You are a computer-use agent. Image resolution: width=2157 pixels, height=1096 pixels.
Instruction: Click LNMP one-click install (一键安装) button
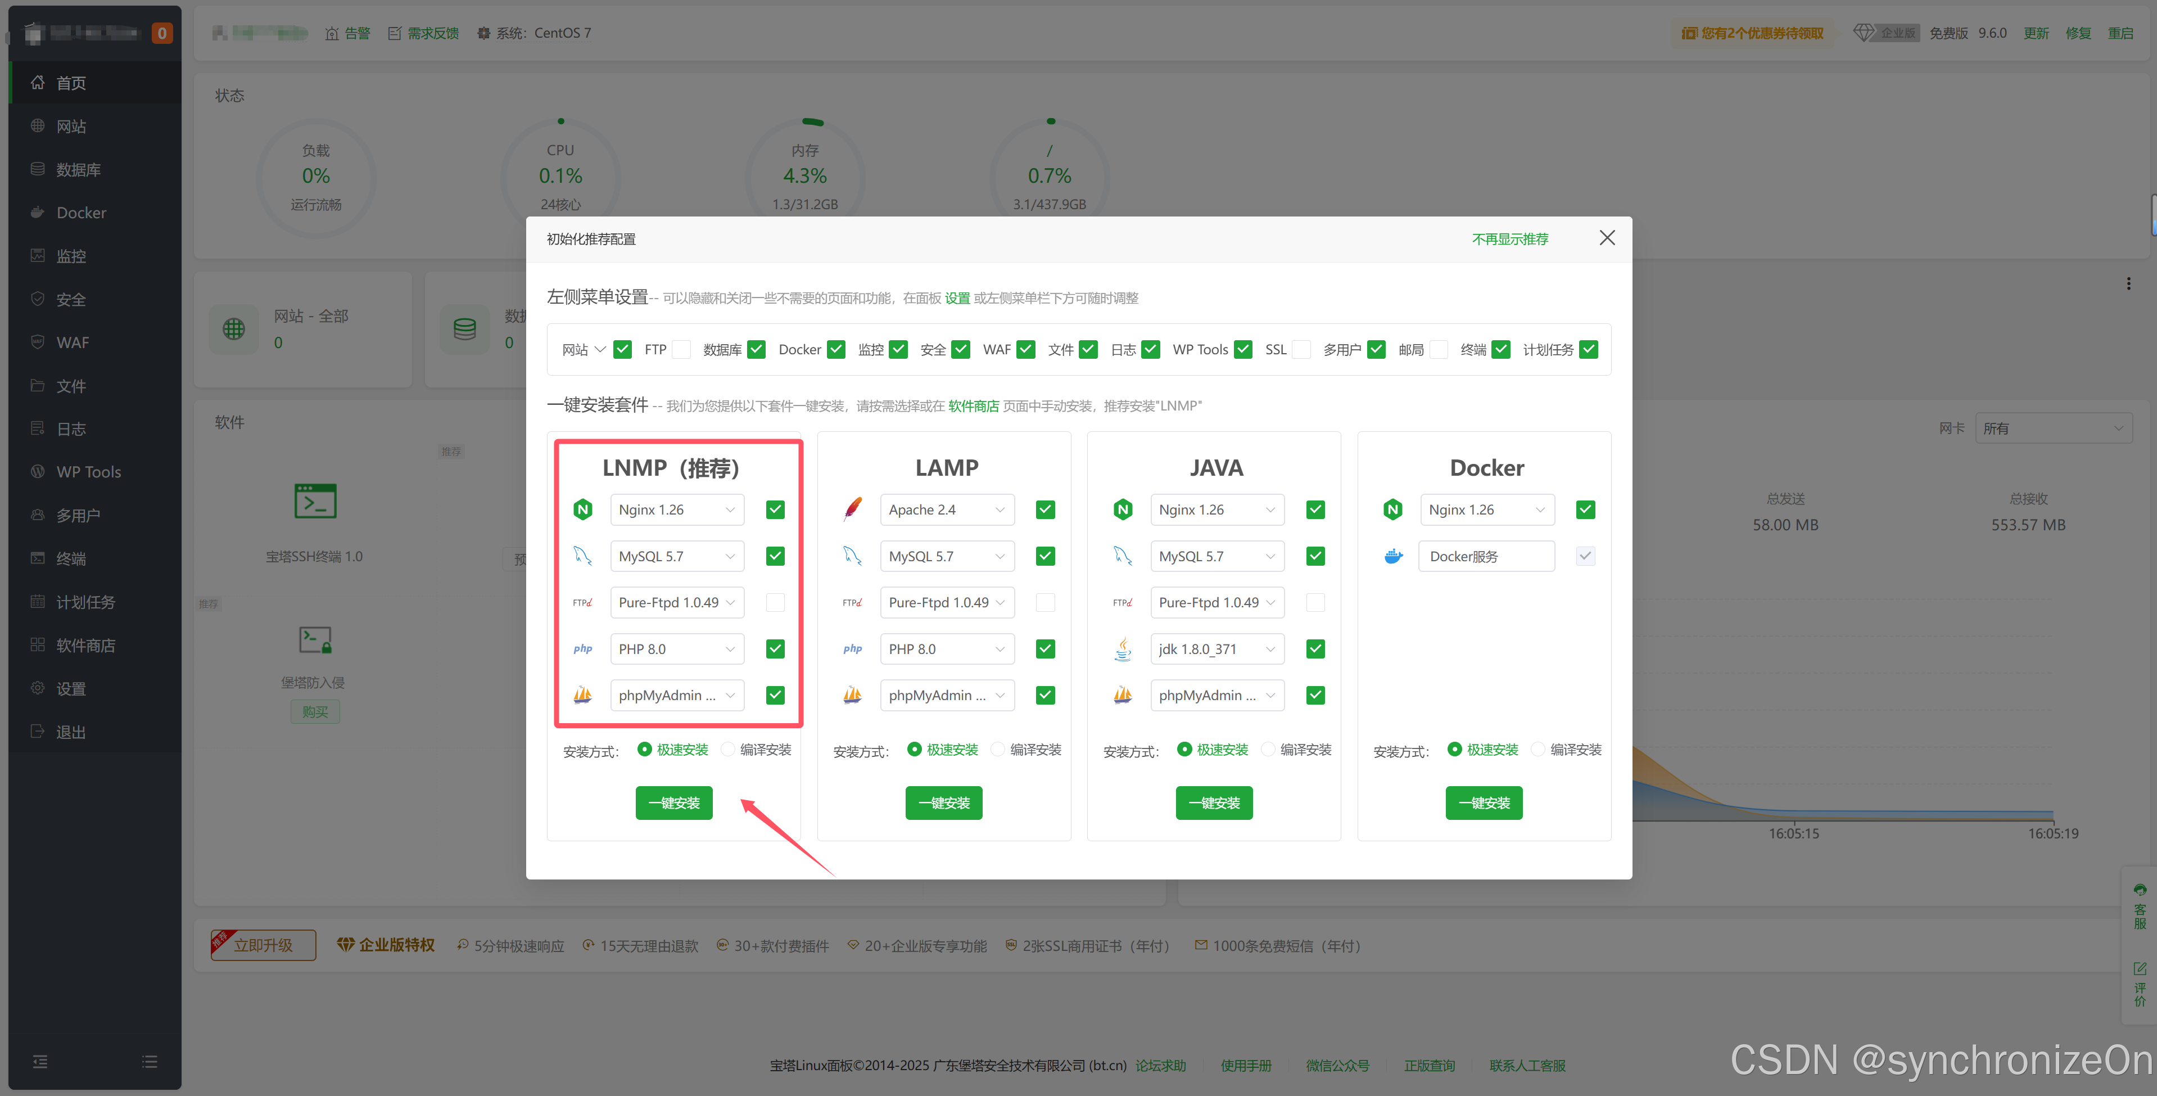tap(673, 802)
